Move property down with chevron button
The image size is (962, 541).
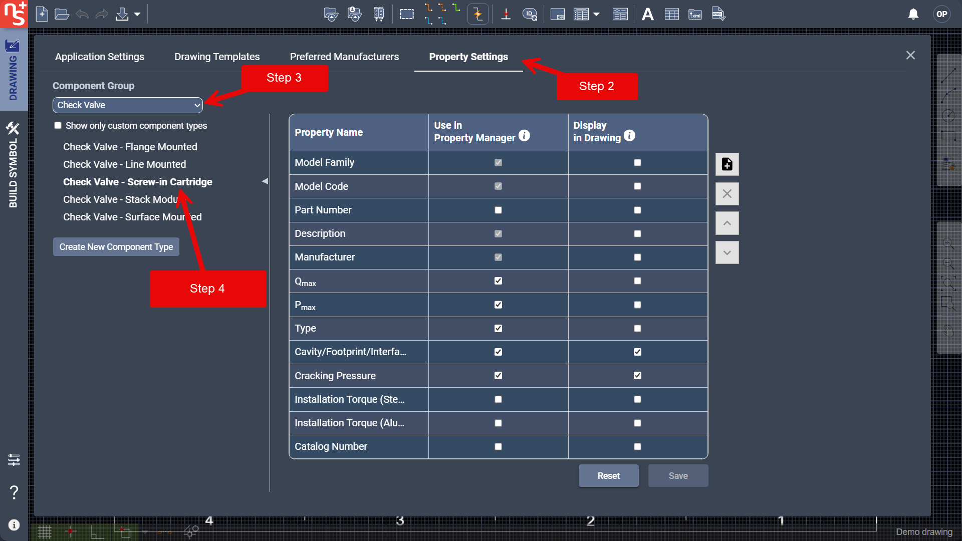[727, 253]
